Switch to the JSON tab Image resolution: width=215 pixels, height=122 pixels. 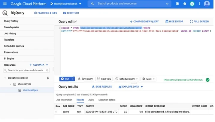click(x=91, y=100)
